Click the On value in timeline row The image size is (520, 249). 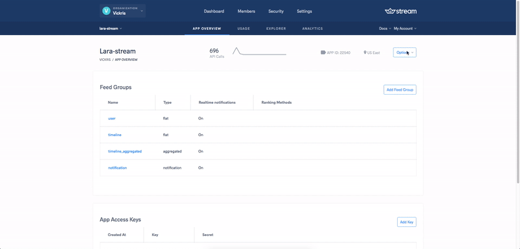point(201,135)
